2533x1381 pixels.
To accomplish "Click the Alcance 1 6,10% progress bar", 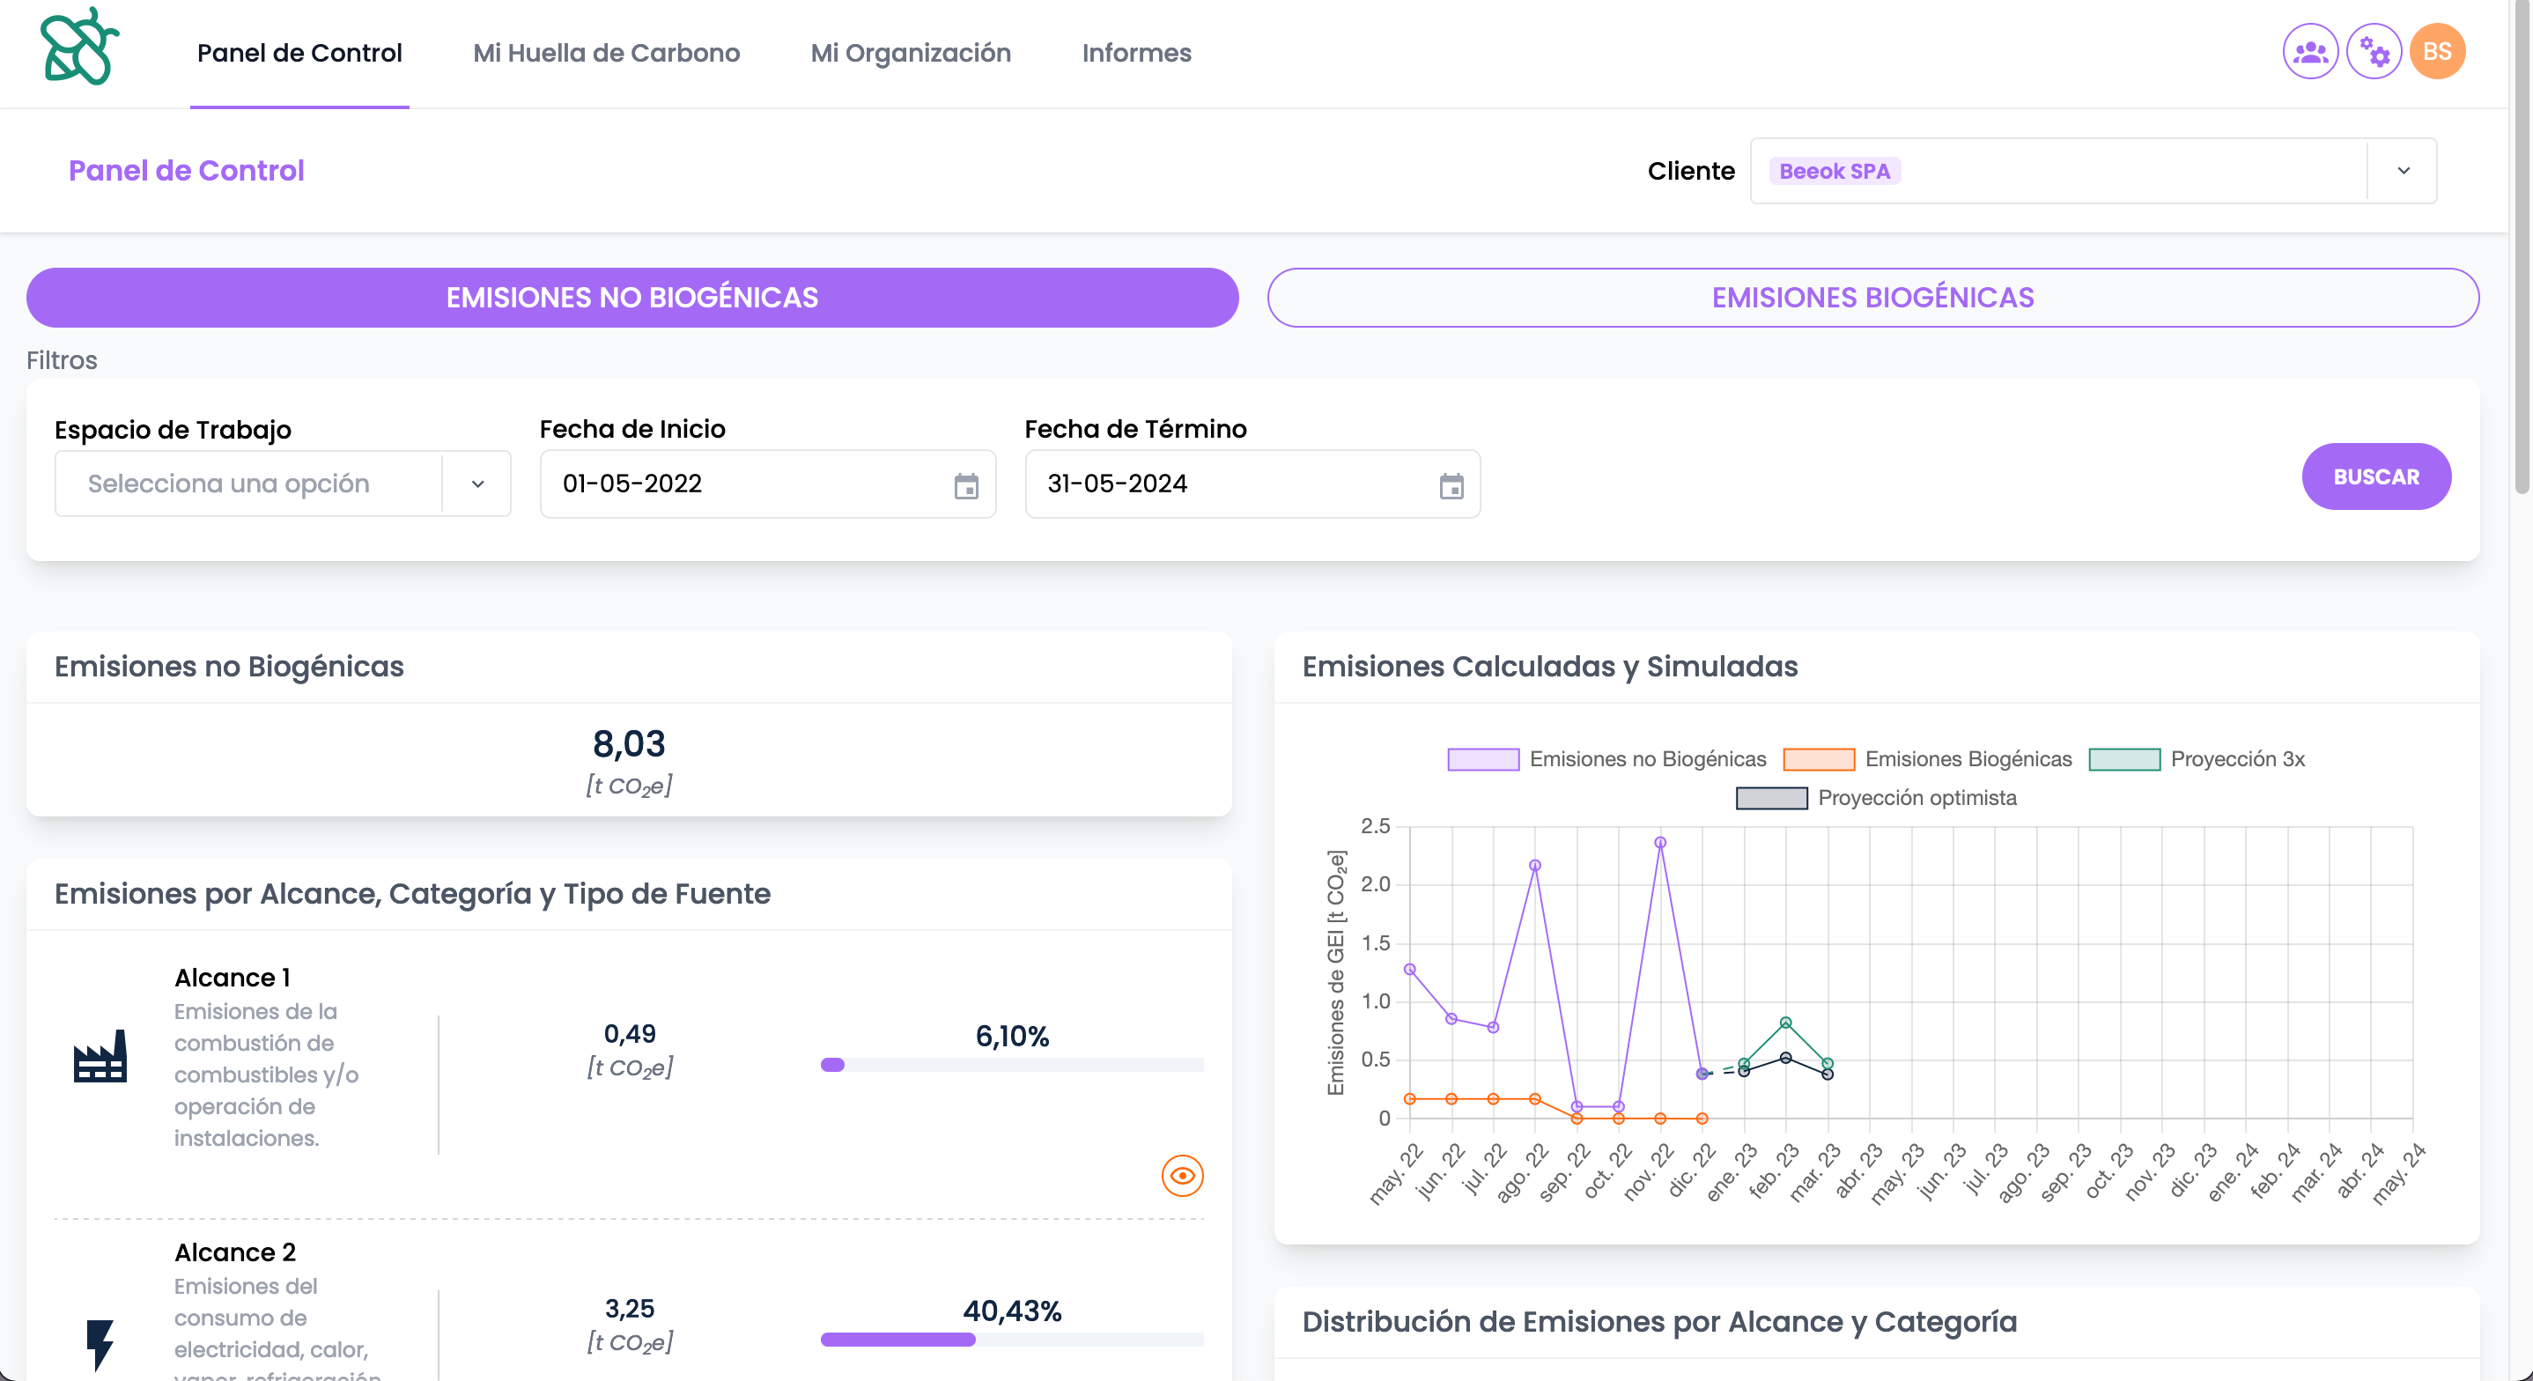I will (1012, 1064).
